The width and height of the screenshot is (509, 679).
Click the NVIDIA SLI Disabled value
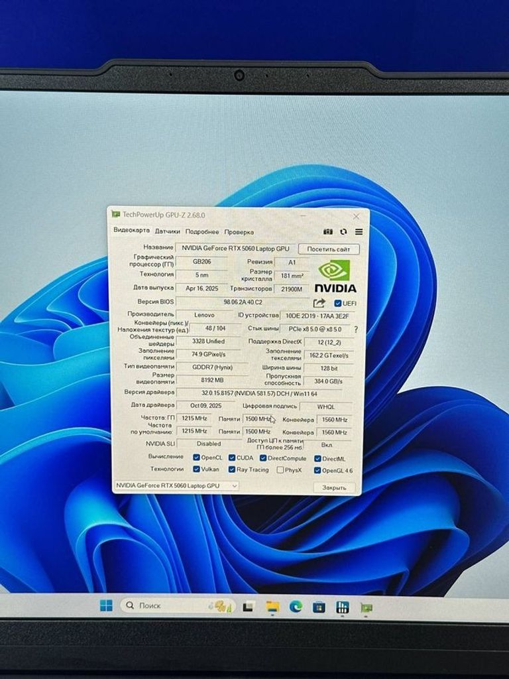click(x=209, y=444)
